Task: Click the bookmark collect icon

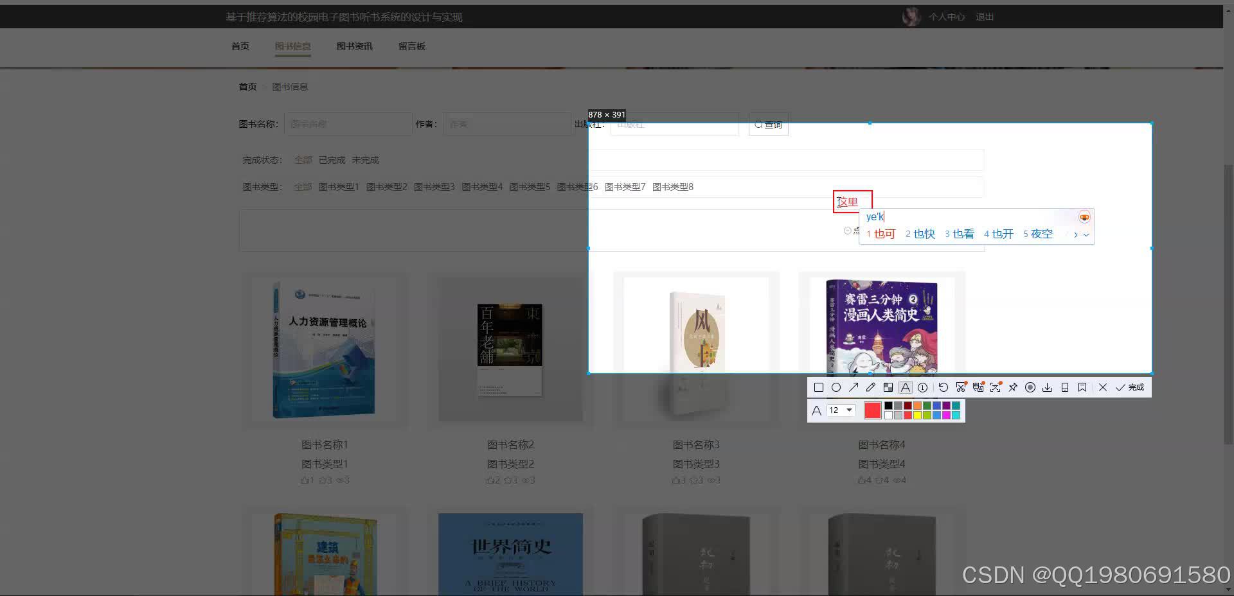Action: 1082,387
